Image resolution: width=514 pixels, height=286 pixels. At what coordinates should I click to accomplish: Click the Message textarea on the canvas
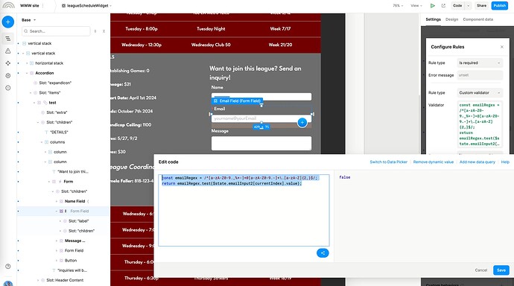pyautogui.click(x=261, y=144)
